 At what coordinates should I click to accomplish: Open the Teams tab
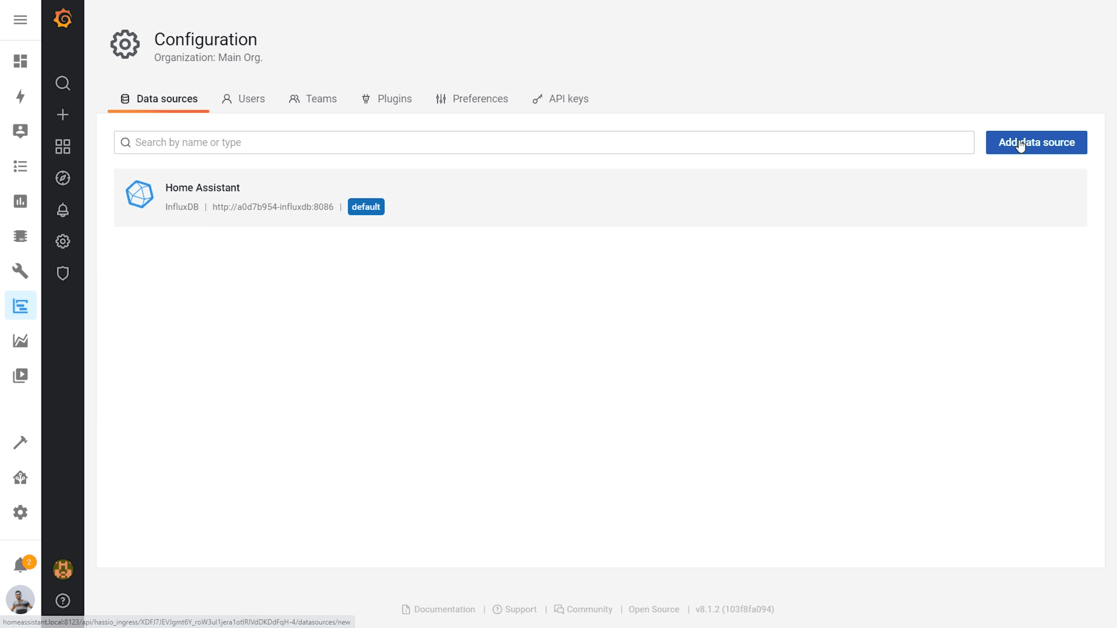(x=312, y=99)
